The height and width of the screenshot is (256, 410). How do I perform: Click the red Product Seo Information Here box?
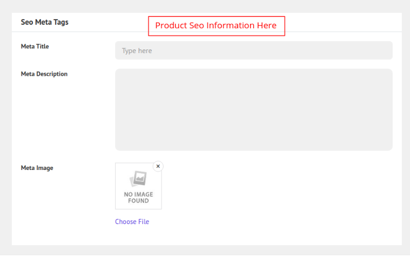pos(216,26)
